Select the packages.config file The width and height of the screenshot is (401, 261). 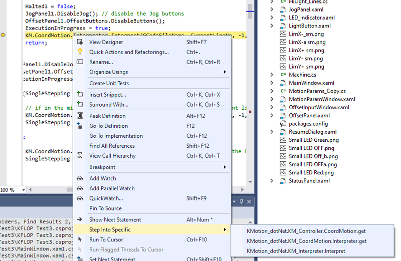tap(308, 124)
